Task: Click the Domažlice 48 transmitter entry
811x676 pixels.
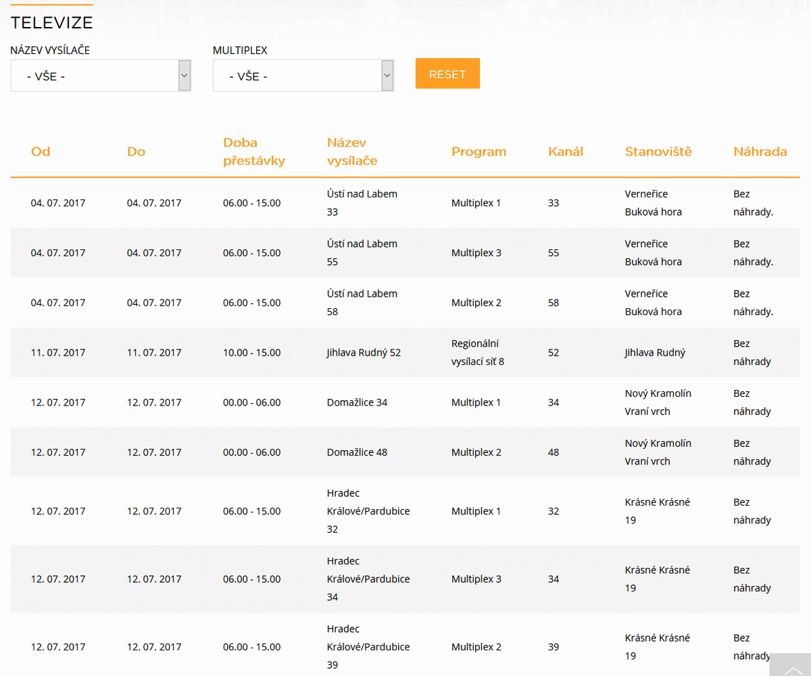Action: point(357,452)
